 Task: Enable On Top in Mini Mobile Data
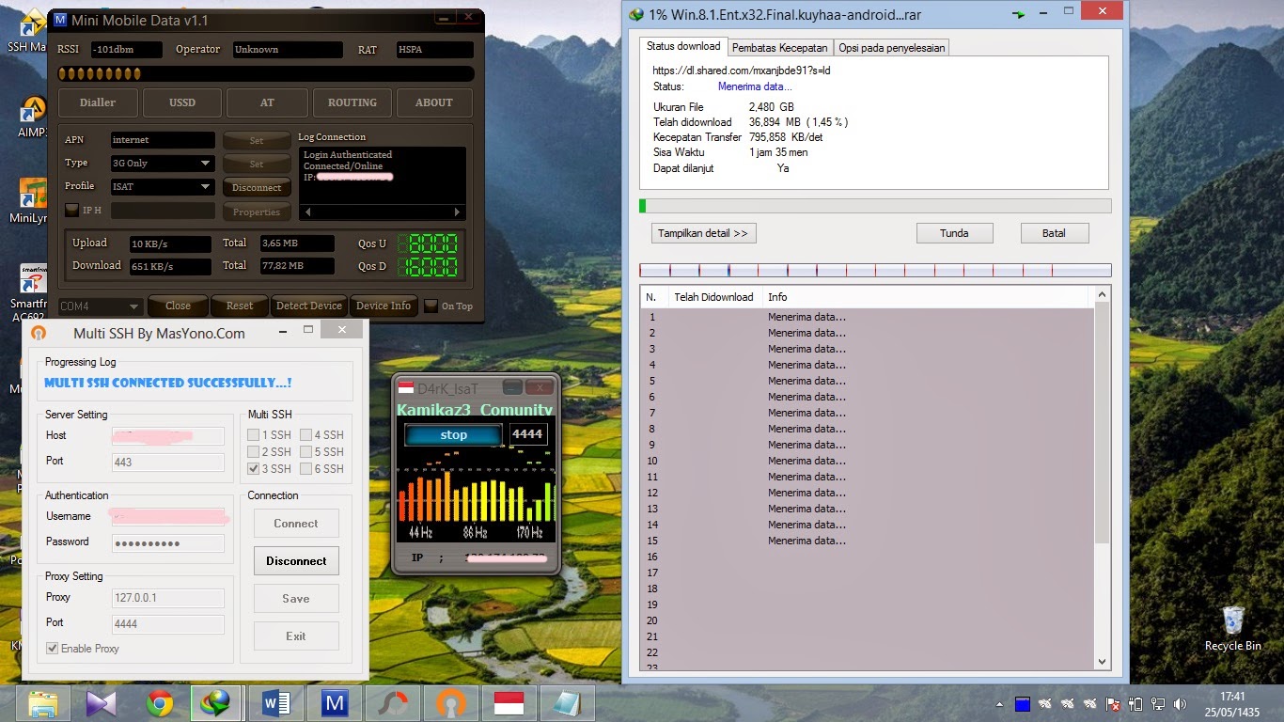pos(431,306)
